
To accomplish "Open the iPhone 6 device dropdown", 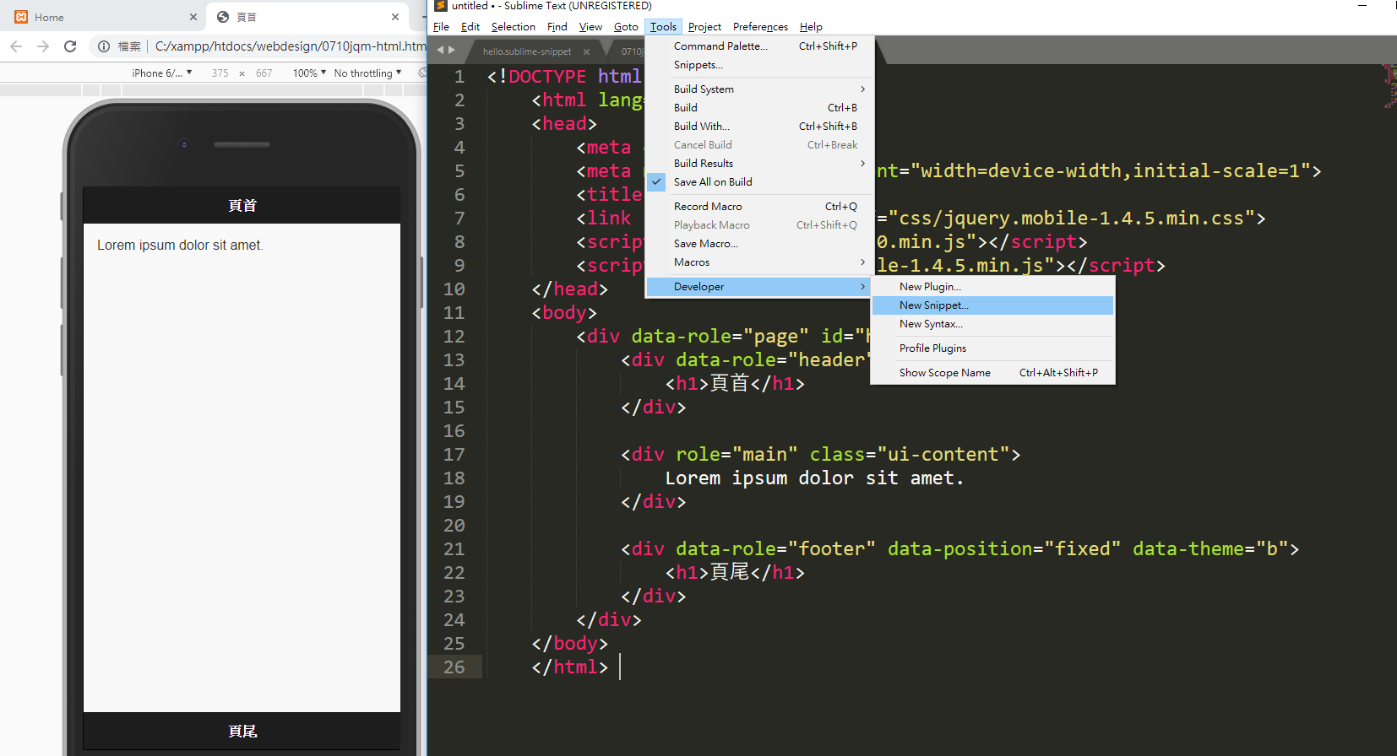I will [161, 73].
